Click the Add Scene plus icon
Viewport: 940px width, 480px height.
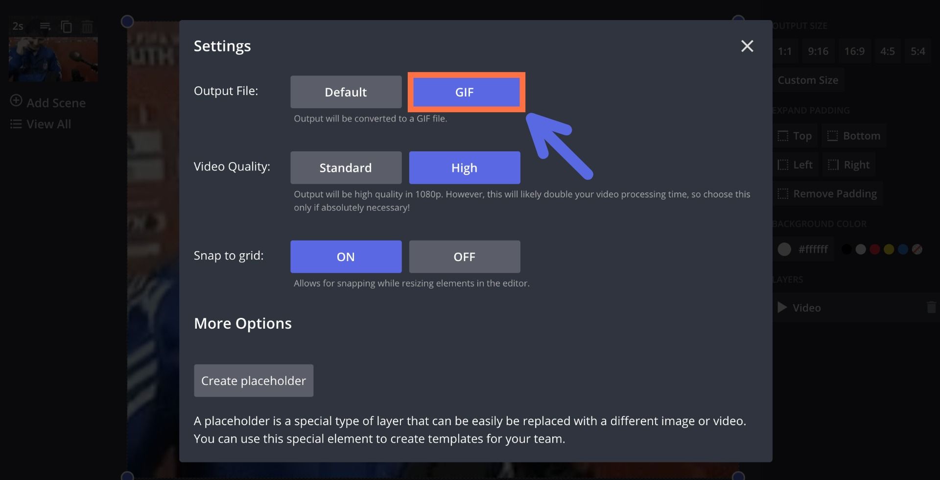coord(16,101)
